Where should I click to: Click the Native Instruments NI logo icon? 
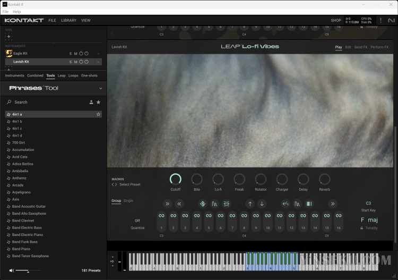(x=392, y=20)
